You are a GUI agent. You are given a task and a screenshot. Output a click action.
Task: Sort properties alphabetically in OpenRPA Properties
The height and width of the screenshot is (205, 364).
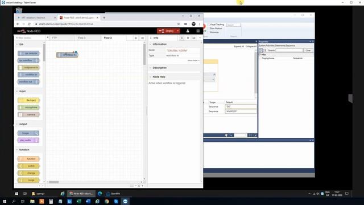(264, 51)
